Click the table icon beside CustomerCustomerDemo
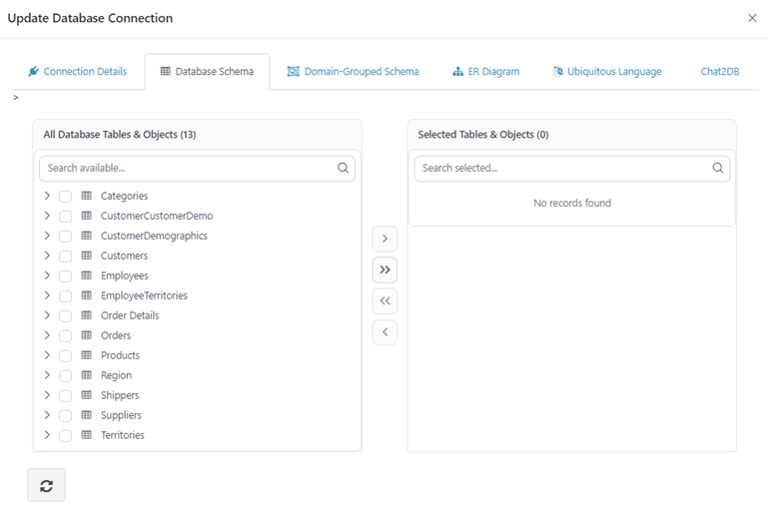Viewport: 768px width, 514px height. point(87,216)
